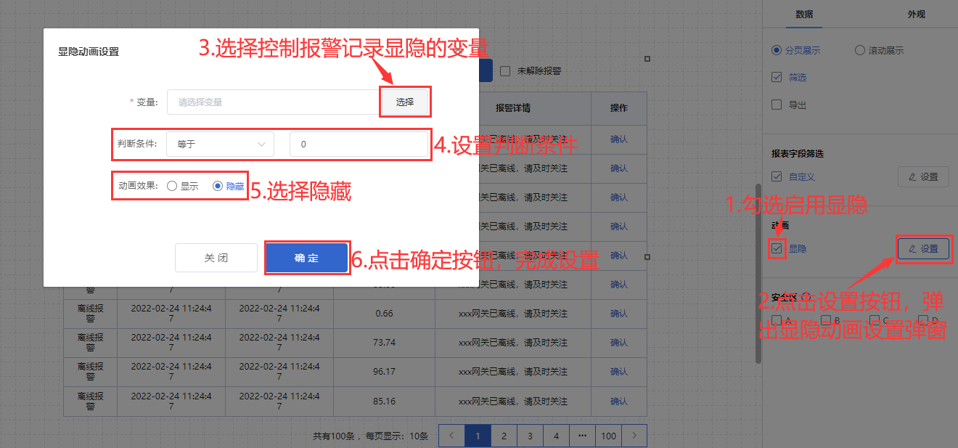
Task: Go to page 3 in pagination
Action: tap(530, 436)
